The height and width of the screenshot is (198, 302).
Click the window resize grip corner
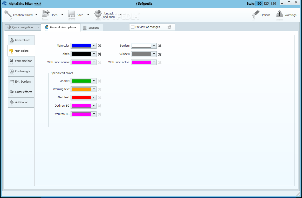298,193
